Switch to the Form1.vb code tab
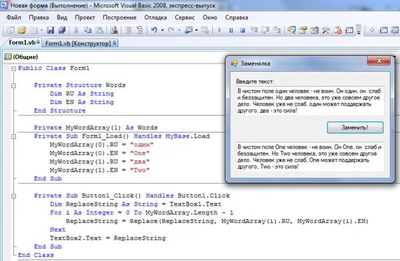The width and height of the screenshot is (400, 261). point(22,43)
